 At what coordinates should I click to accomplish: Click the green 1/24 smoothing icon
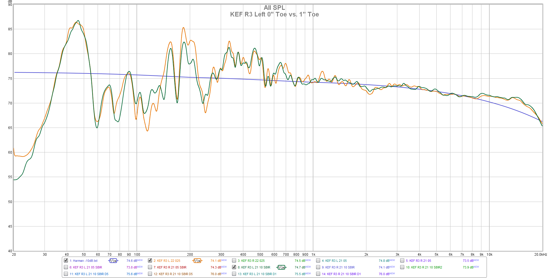pos(281,267)
